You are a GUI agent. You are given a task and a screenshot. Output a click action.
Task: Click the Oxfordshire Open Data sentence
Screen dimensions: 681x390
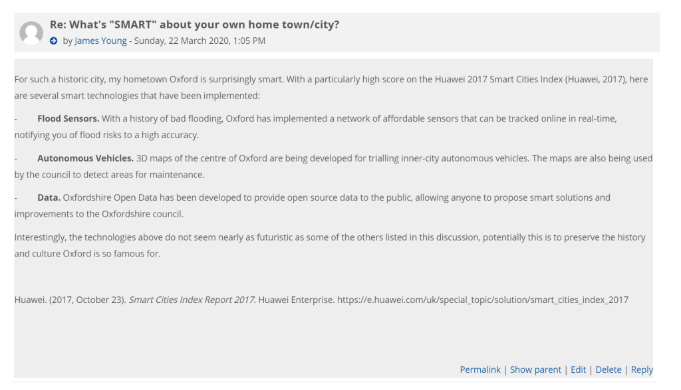(x=313, y=206)
